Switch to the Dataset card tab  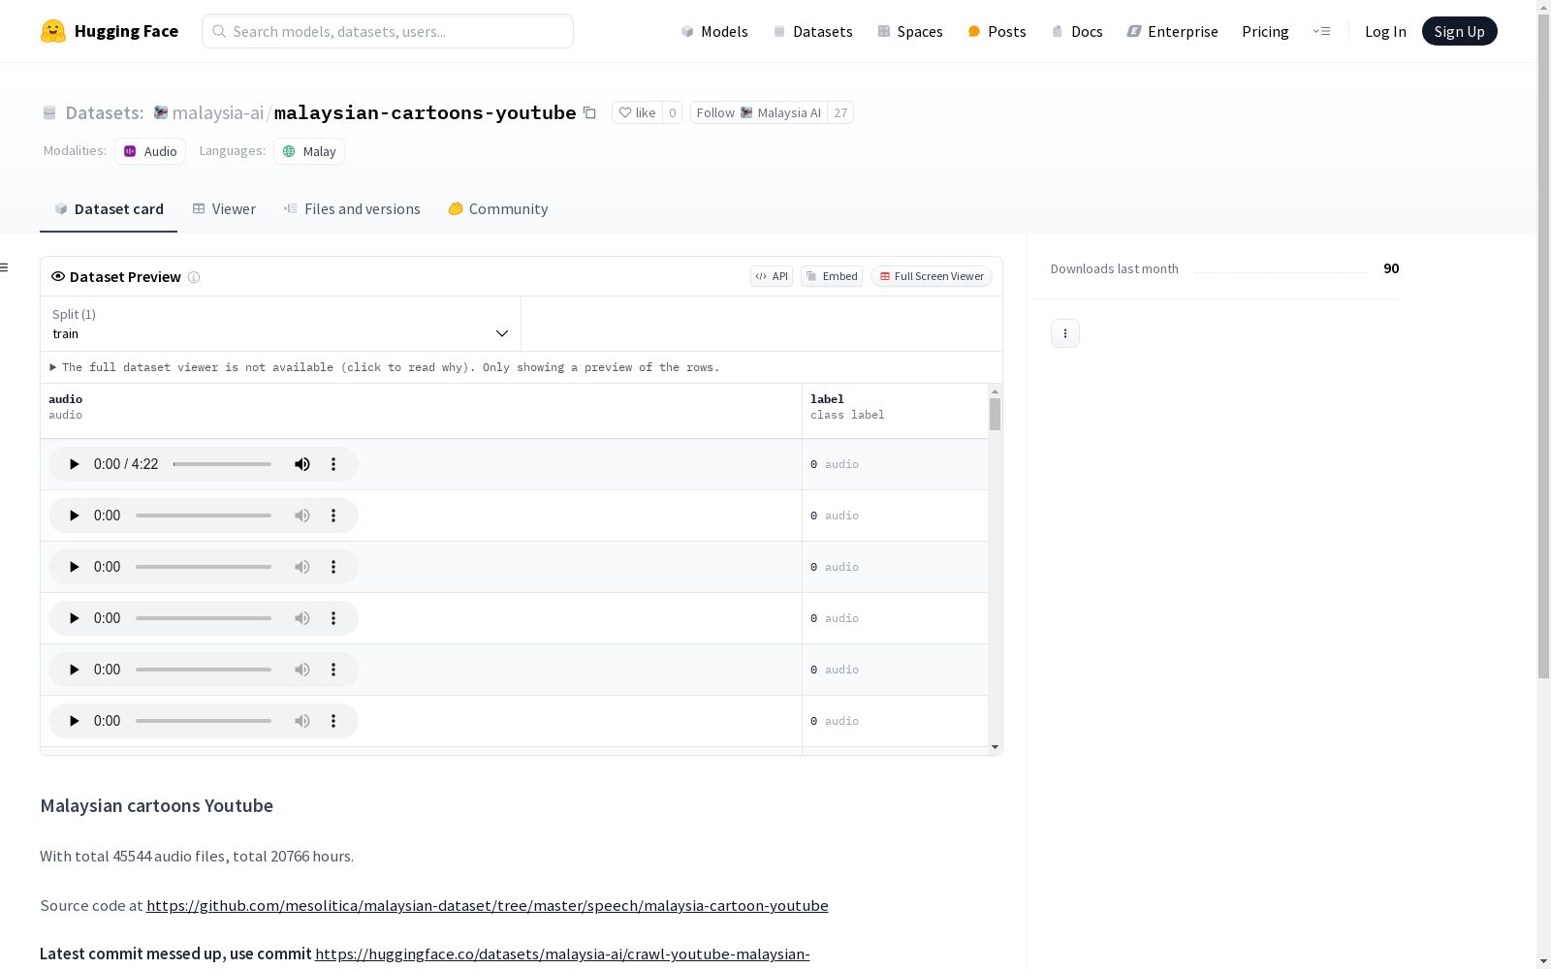[109, 209]
